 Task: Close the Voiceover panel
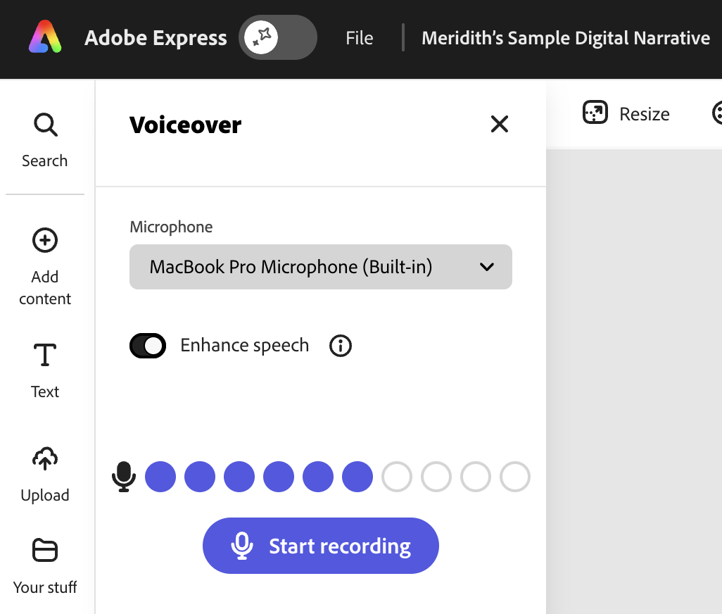coord(499,125)
